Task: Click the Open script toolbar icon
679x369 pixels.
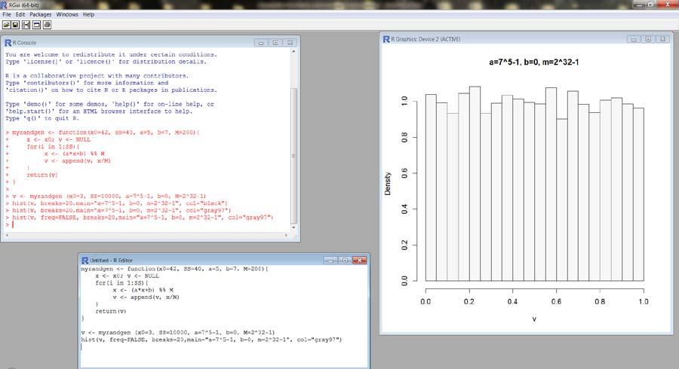Action: [x=6, y=25]
